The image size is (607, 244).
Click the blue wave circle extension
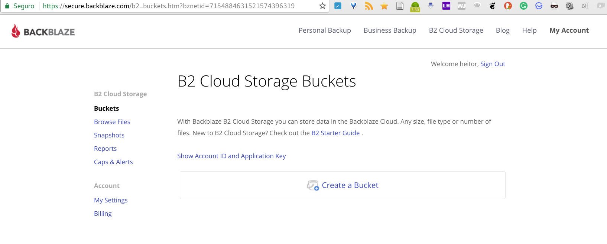pyautogui.click(x=539, y=6)
